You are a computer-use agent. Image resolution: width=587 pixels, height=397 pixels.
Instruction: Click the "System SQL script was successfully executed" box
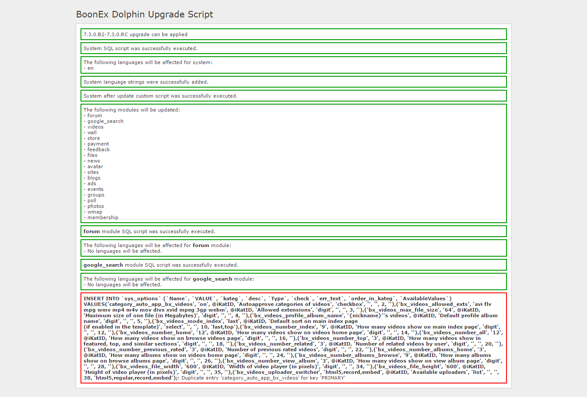140,48
